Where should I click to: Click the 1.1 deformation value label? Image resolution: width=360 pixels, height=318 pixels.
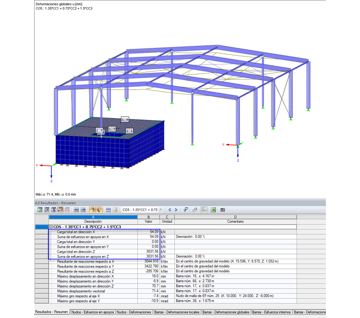coord(129,131)
